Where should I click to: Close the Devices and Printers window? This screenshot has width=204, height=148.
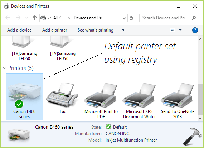(x=195, y=6)
